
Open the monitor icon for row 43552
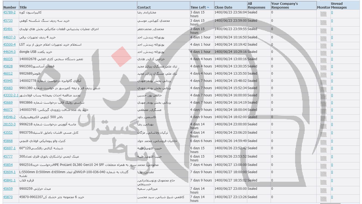point(323,134)
